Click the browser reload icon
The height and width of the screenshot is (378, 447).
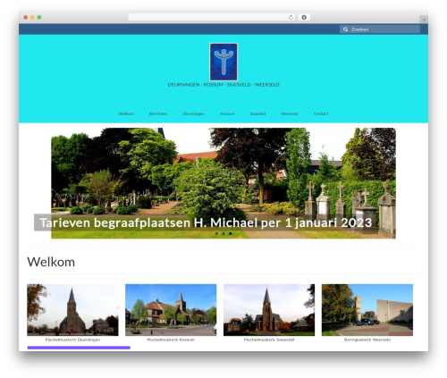[x=291, y=17]
